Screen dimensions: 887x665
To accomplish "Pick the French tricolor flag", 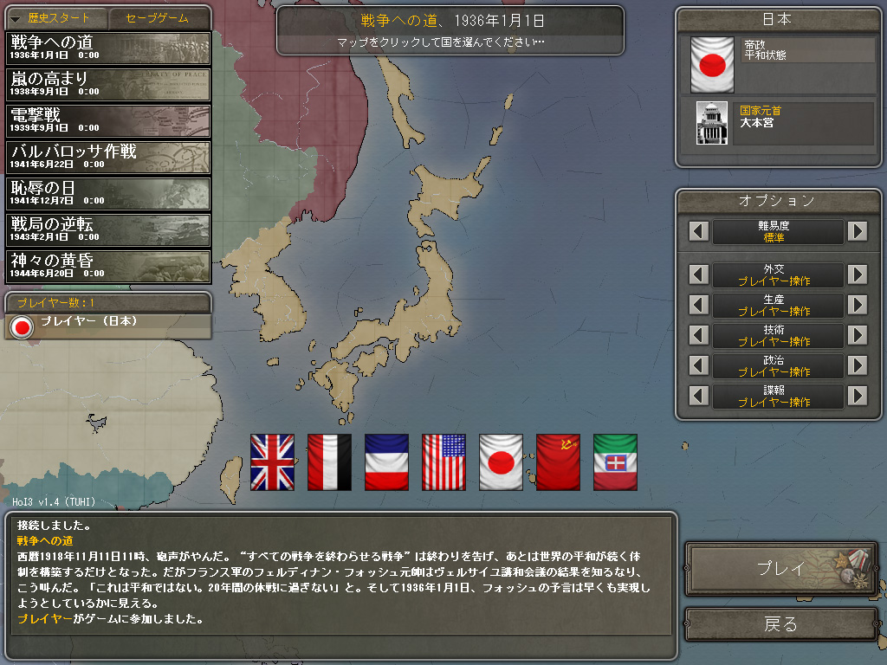I will 386,462.
